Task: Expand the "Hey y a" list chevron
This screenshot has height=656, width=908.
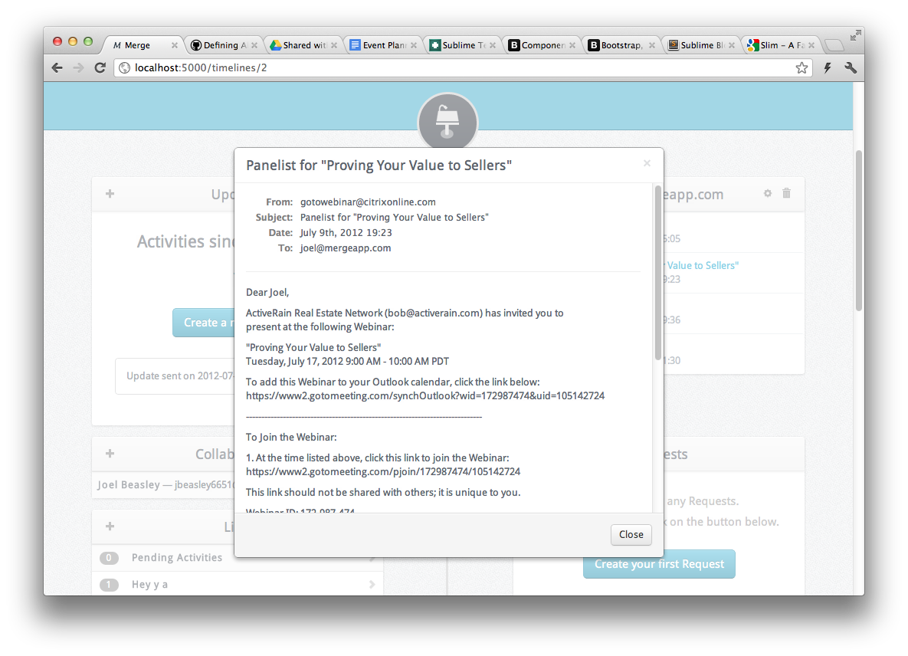Action: coord(372,585)
